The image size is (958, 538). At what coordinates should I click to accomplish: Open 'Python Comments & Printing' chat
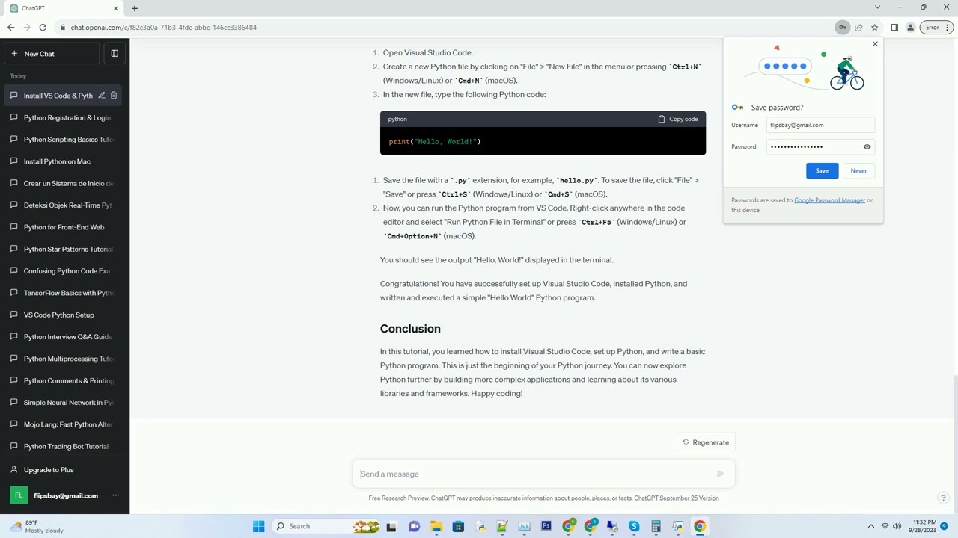pos(61,380)
